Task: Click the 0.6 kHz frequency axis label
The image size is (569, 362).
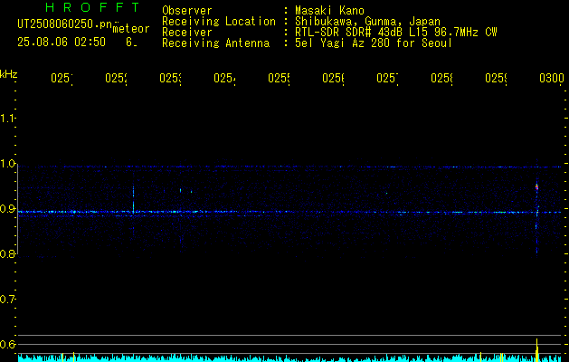Action: click(7, 344)
